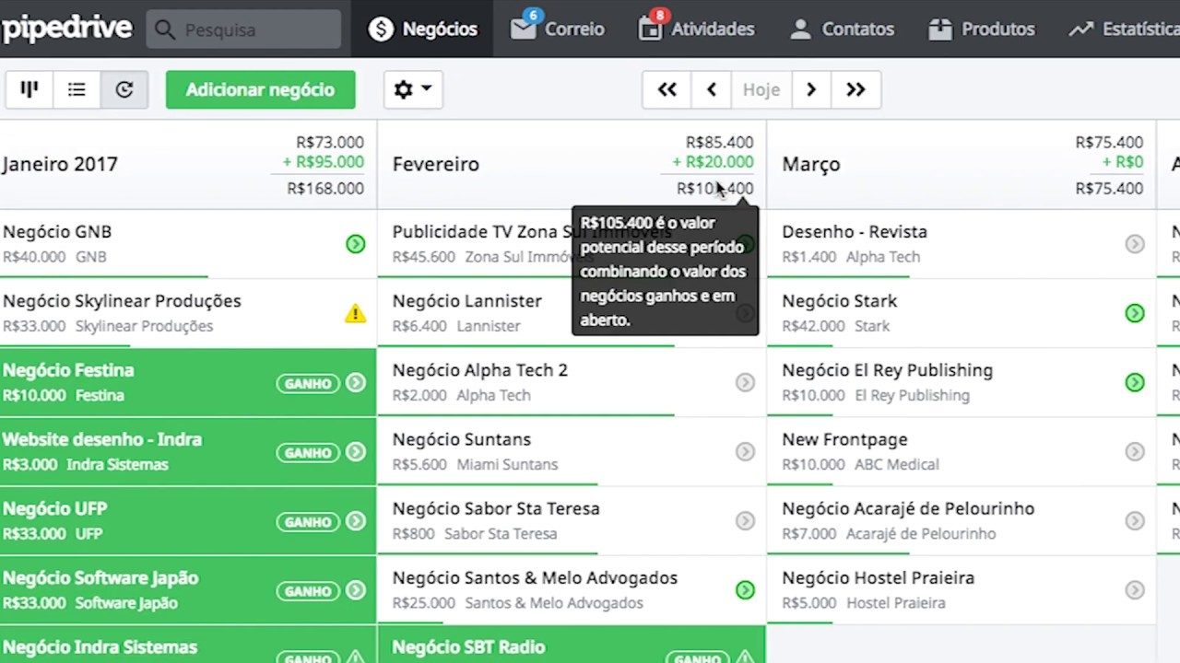Switch to list view icon

coord(77,89)
